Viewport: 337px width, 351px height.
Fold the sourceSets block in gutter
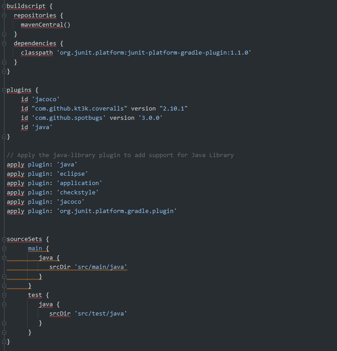(x=4, y=239)
